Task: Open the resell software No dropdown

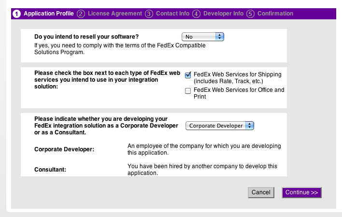Action: tap(203, 37)
